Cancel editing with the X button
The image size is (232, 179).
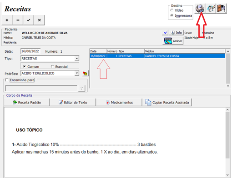pyautogui.click(x=40, y=20)
